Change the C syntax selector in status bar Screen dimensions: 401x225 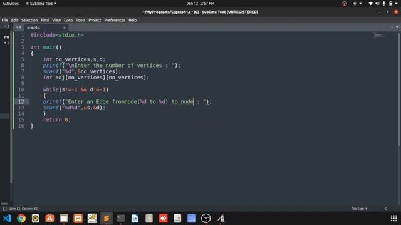click(385, 209)
